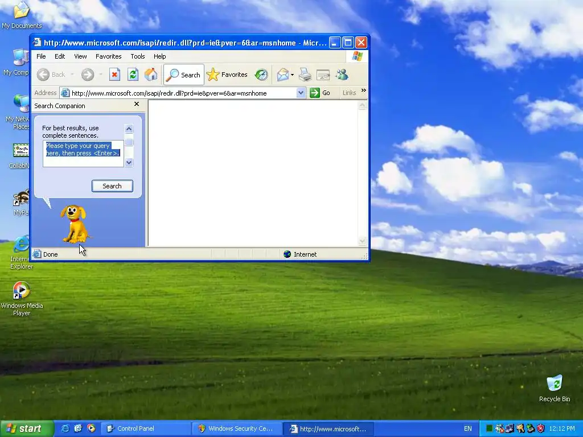583x437 pixels.
Task: Open the Forward history dropdown arrow
Action: click(x=101, y=75)
